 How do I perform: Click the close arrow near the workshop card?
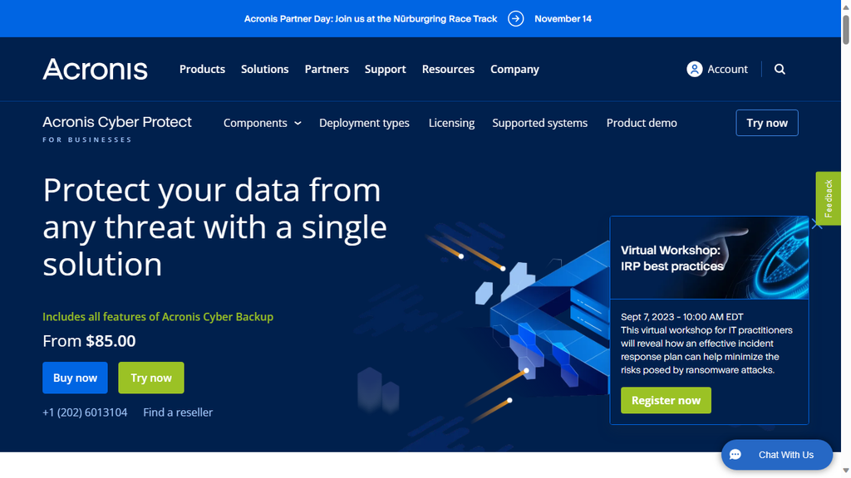815,222
